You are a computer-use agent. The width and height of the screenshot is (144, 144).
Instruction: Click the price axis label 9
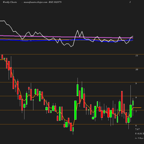[x=136, y=84]
